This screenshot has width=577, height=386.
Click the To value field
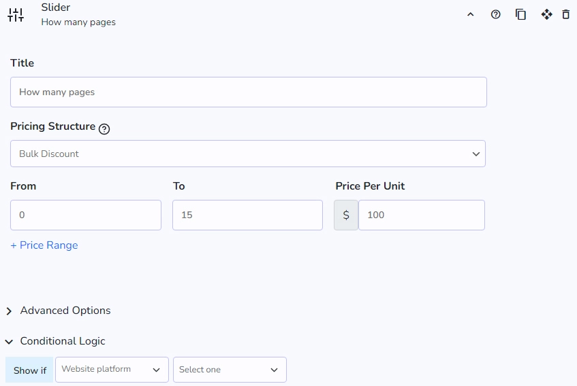tap(248, 215)
